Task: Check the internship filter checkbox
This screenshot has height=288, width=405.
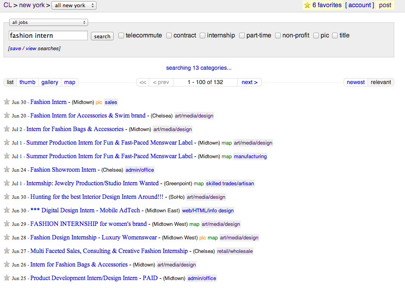Action: (x=202, y=35)
